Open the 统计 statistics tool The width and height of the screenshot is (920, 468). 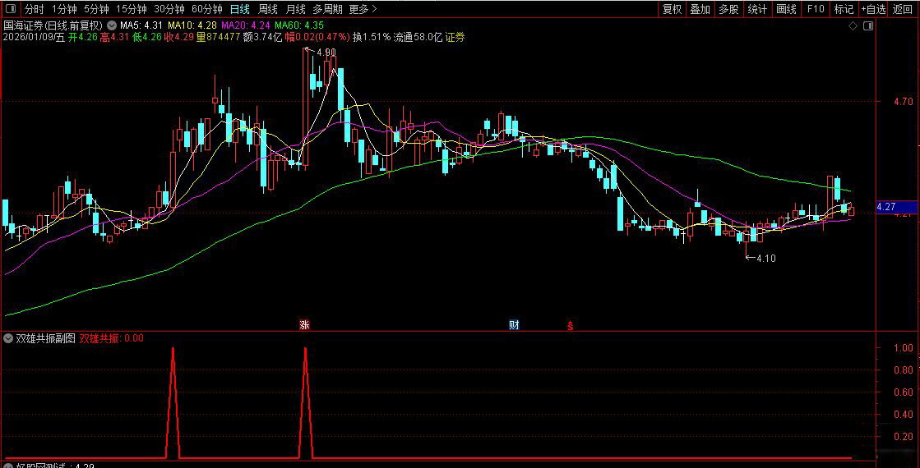tap(757, 9)
